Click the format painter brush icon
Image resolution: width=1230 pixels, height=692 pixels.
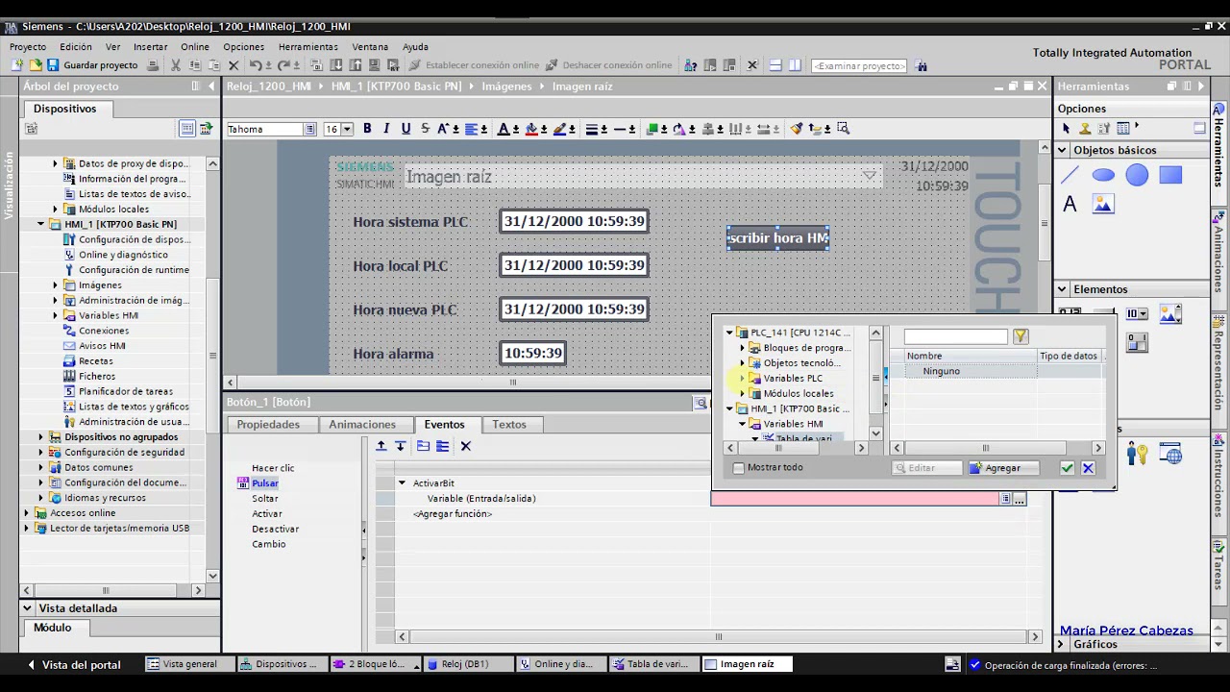797,129
